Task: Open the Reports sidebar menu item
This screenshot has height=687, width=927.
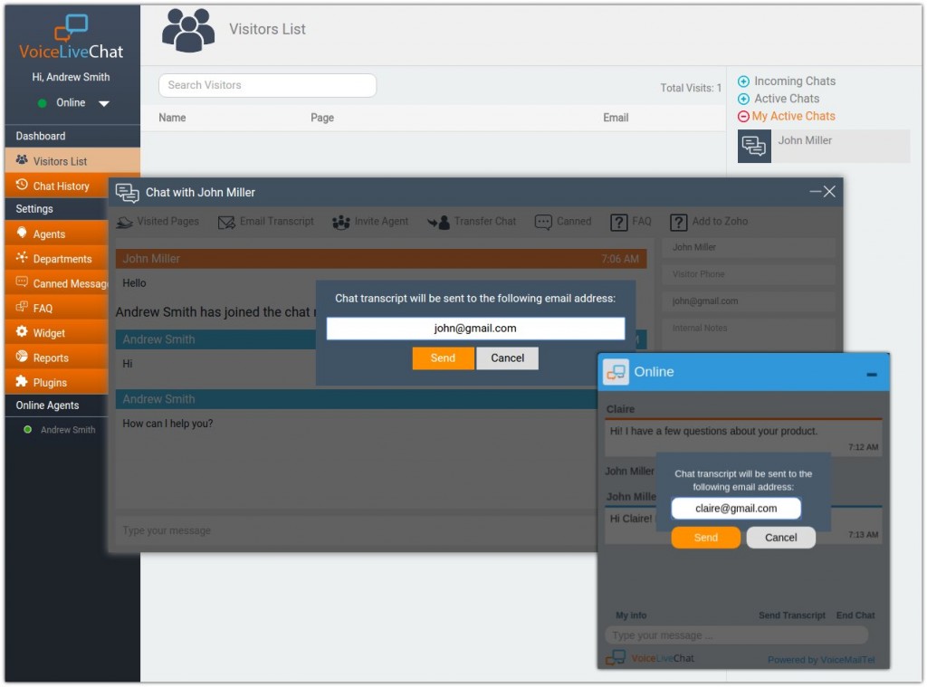Action: (x=51, y=358)
